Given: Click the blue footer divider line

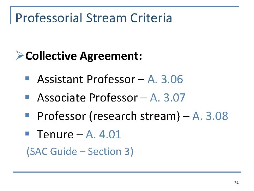Looking at the screenshot, I should 127,172.
